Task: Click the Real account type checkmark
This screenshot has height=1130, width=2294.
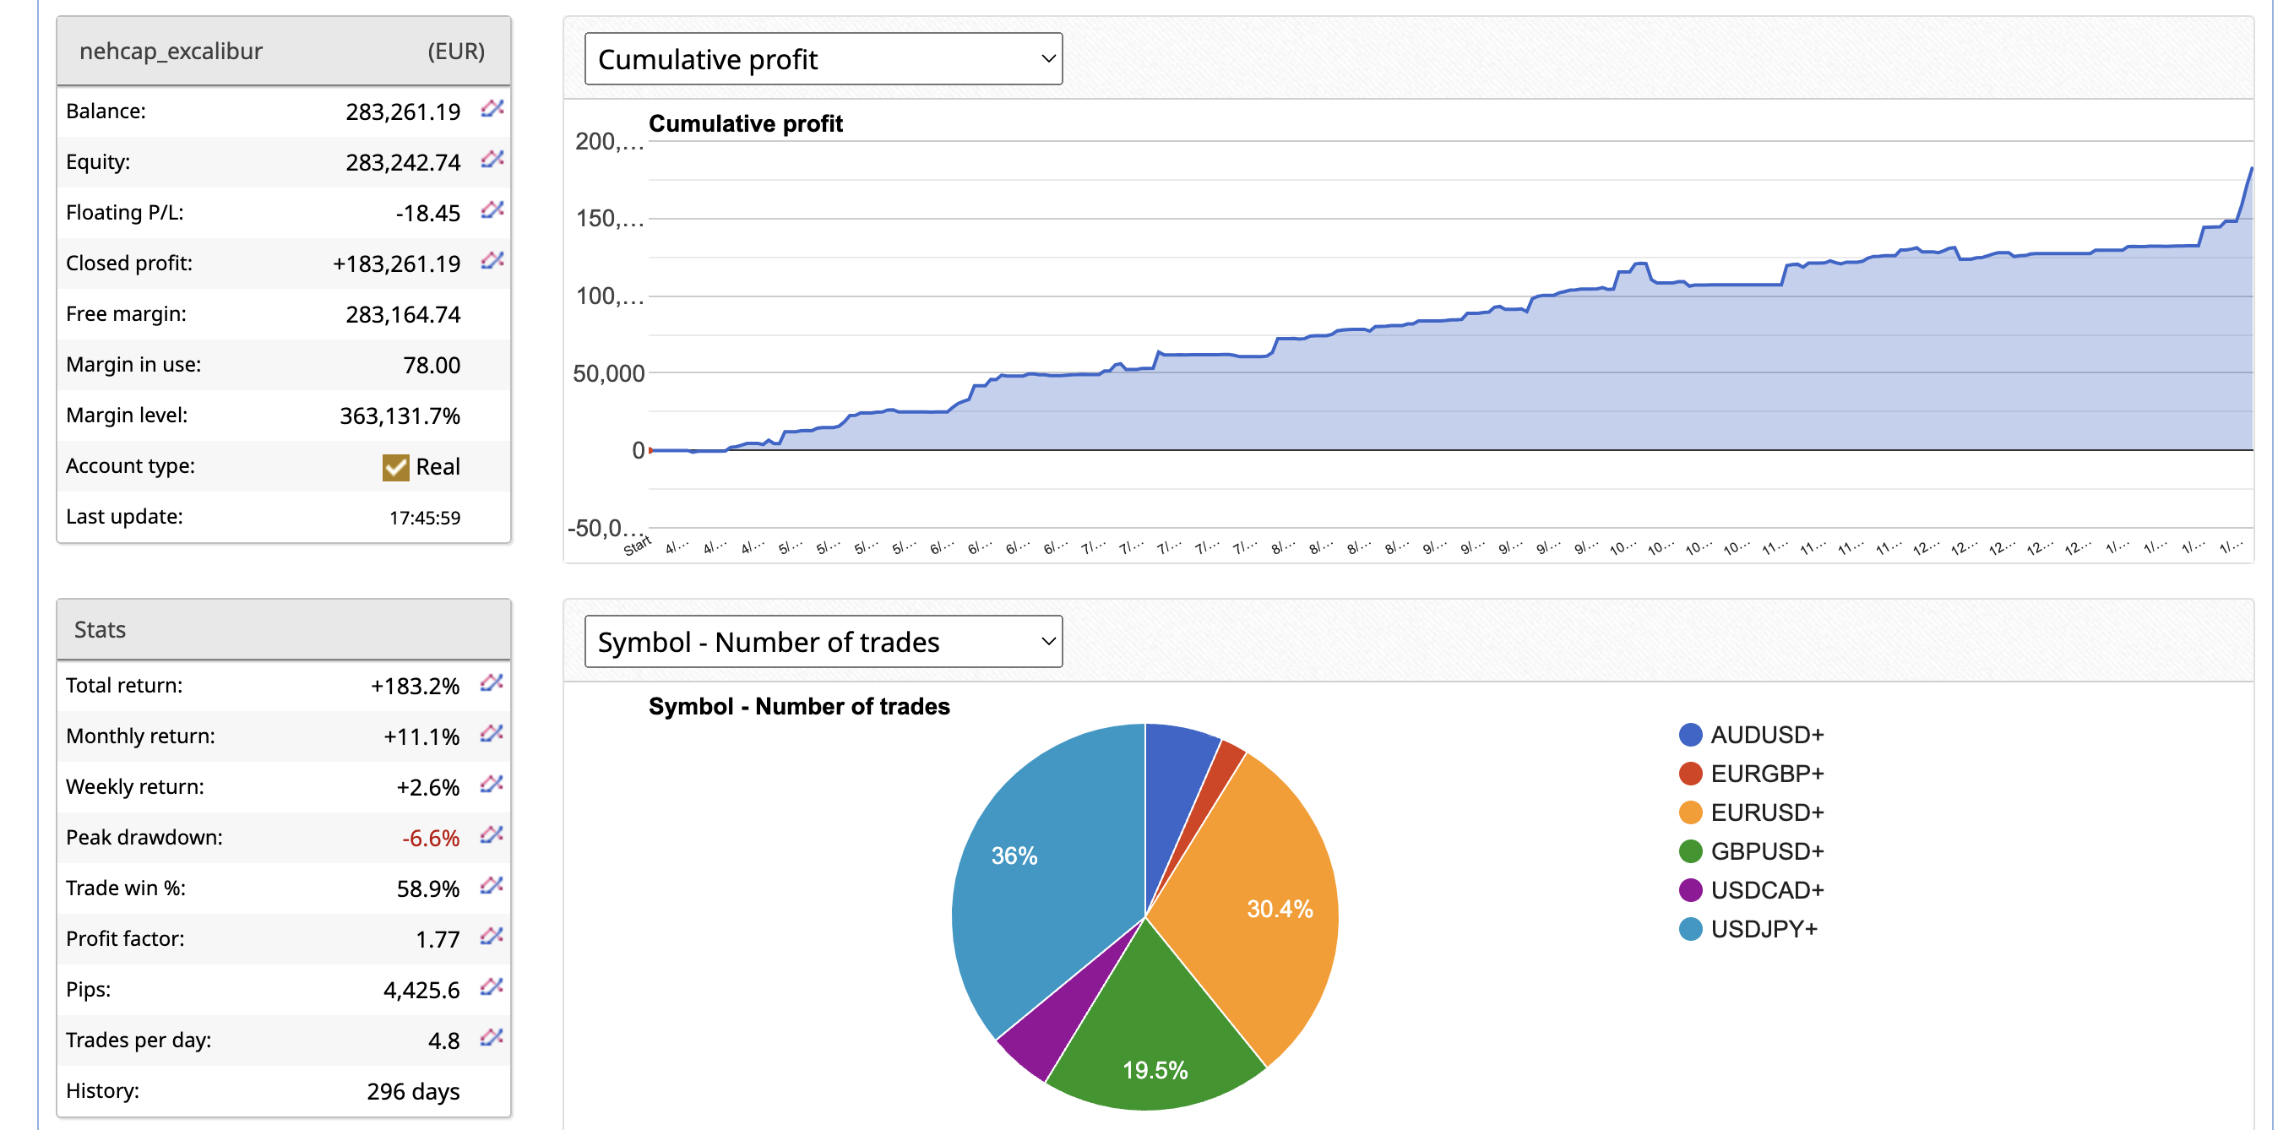Action: coord(395,468)
